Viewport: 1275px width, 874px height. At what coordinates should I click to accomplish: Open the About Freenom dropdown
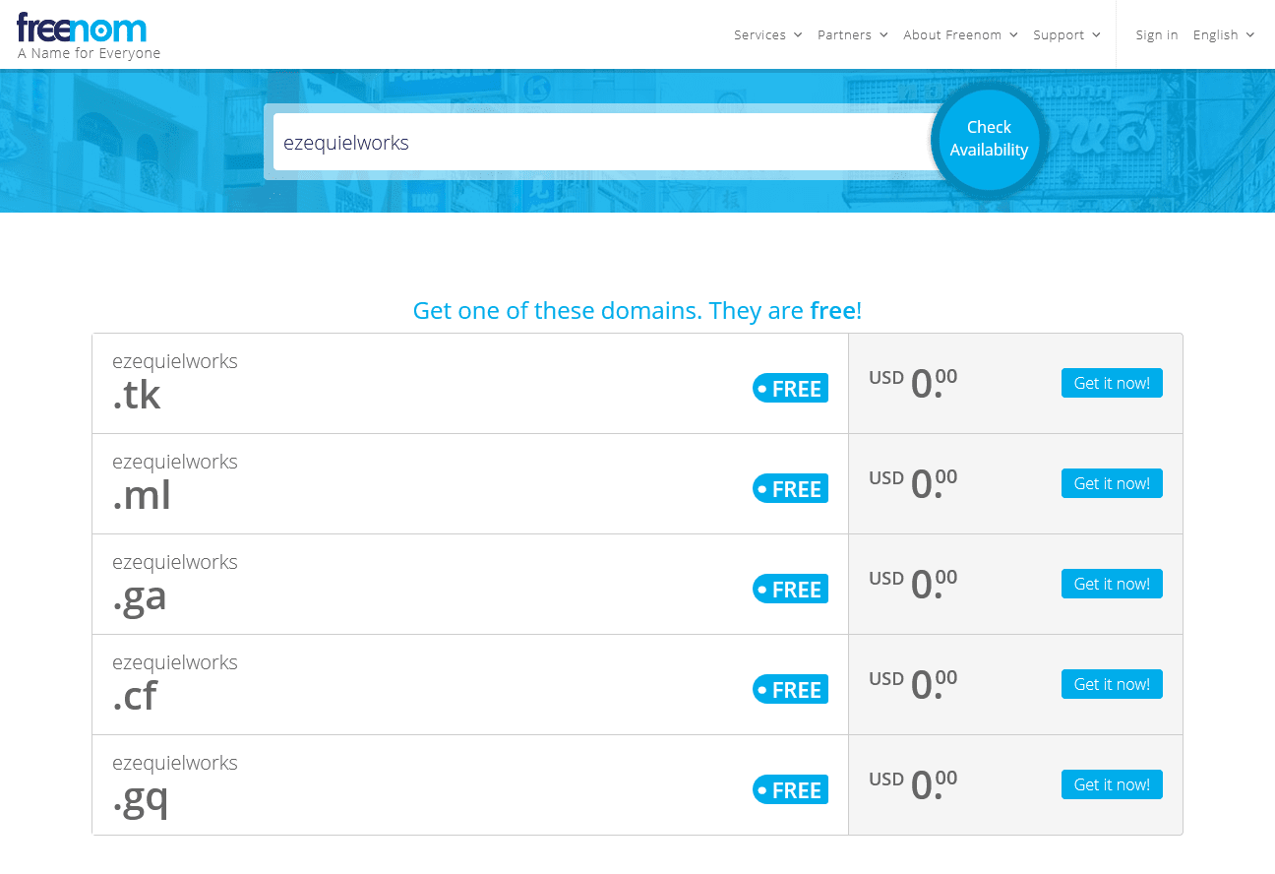[x=960, y=34]
